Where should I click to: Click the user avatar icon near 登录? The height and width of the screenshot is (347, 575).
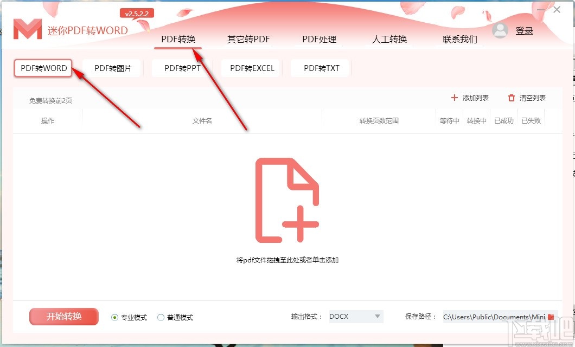coord(500,31)
